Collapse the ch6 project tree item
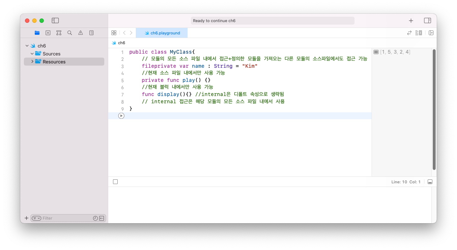Image resolution: width=457 pixels, height=250 pixels. click(x=27, y=46)
